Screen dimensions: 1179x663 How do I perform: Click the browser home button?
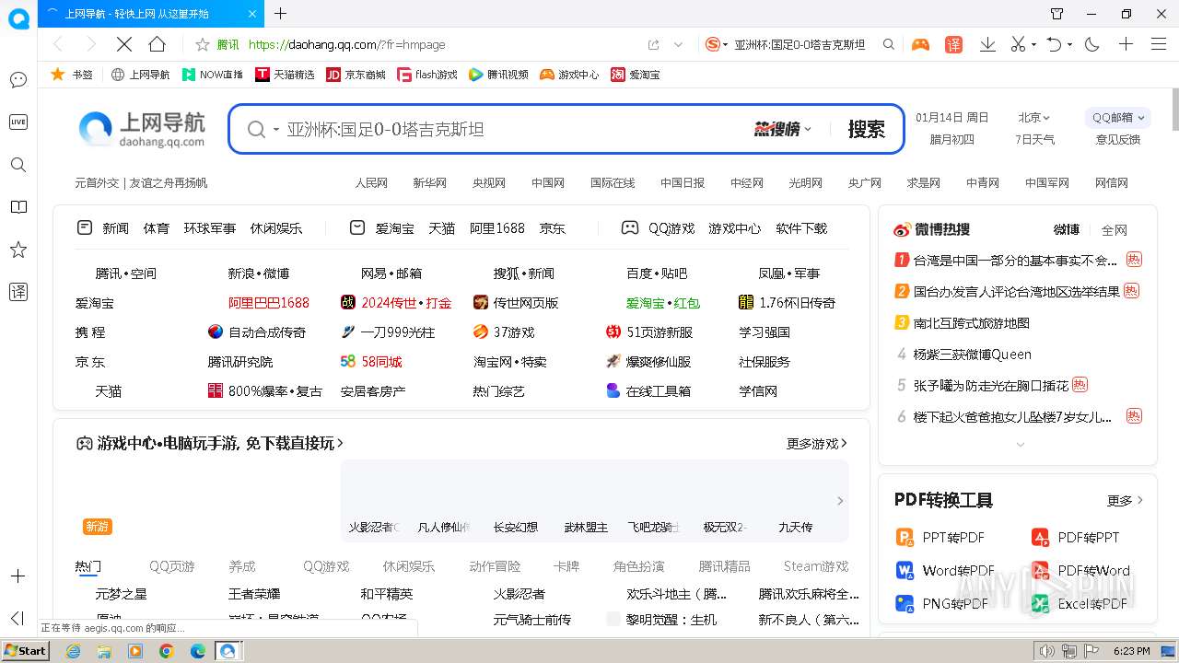pos(157,44)
